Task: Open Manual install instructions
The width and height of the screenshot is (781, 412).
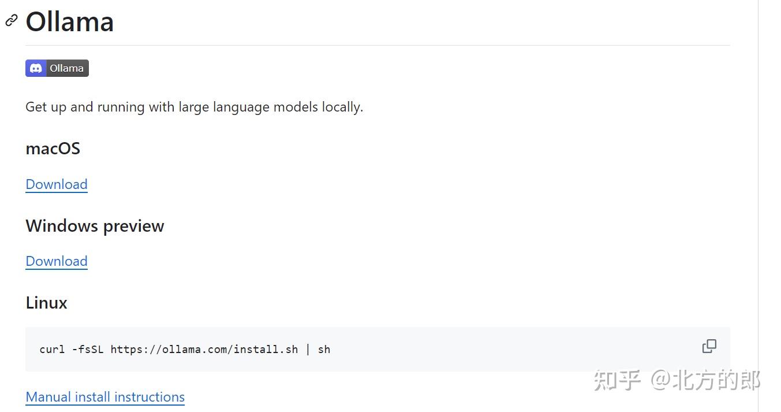Action: click(105, 396)
